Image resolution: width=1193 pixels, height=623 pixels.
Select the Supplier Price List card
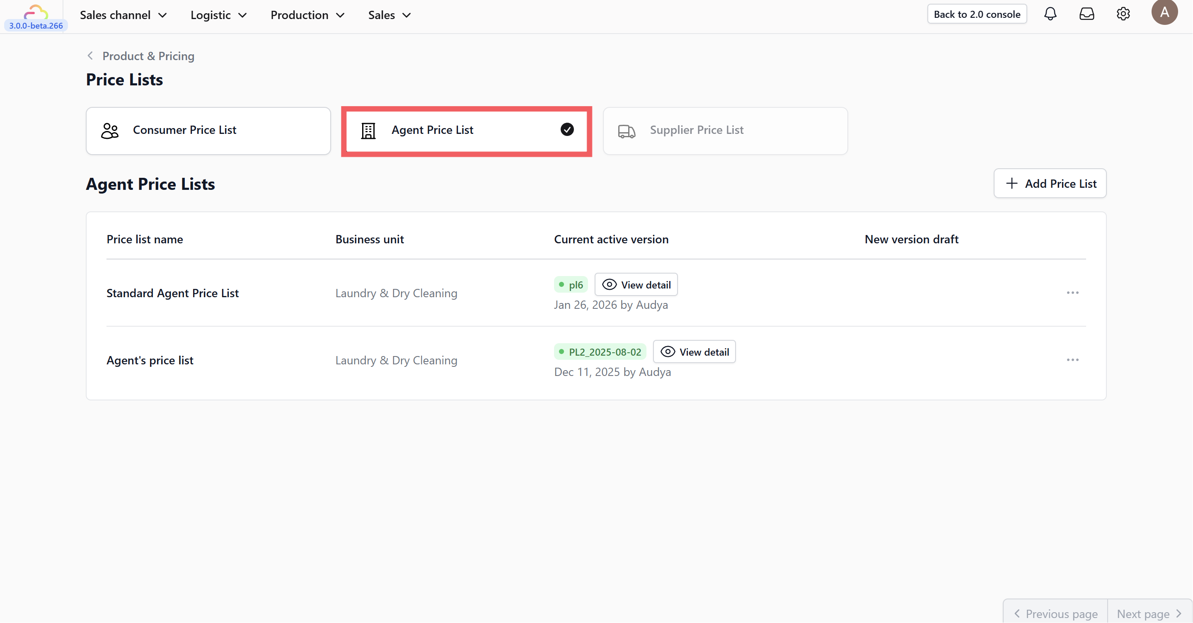[725, 131]
